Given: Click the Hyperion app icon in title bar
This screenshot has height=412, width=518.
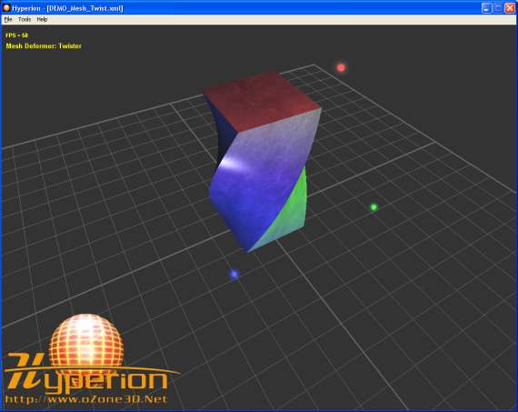Looking at the screenshot, I should point(6,7).
